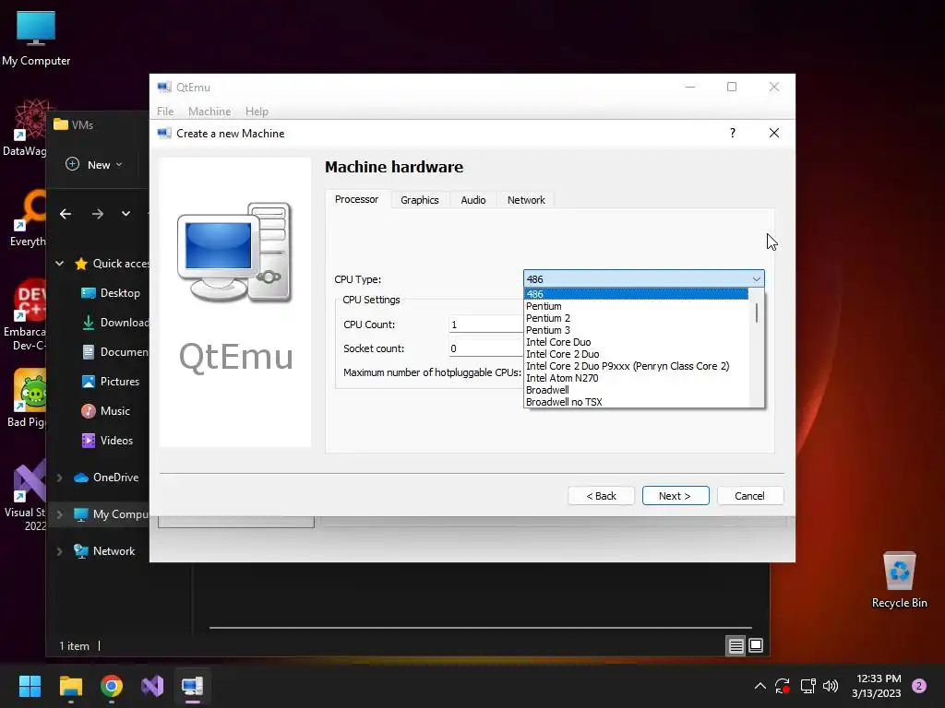
Task: Open QtEmu Machine menu
Action: [209, 112]
